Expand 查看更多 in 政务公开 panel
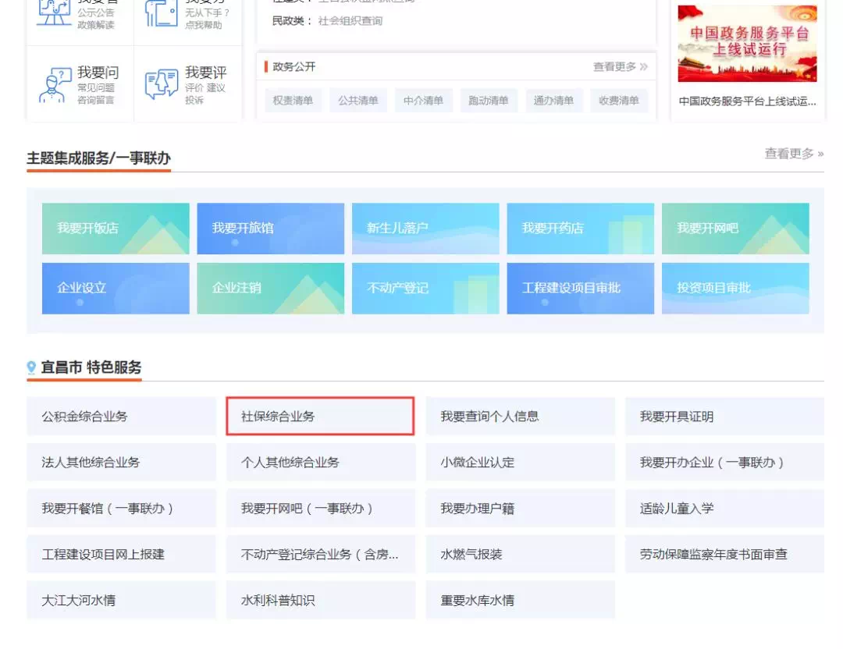 point(620,67)
